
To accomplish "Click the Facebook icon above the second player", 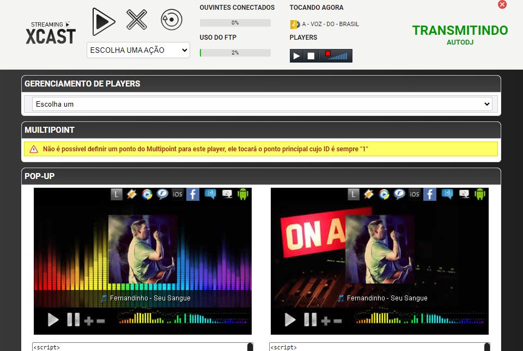I will coord(429,193).
